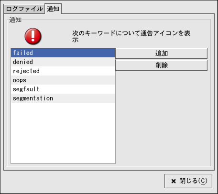Click the 通知 group frame label

[15, 20]
